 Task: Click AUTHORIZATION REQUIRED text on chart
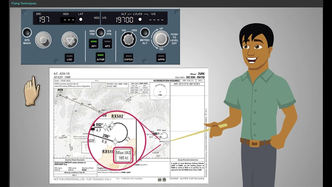click(166, 81)
